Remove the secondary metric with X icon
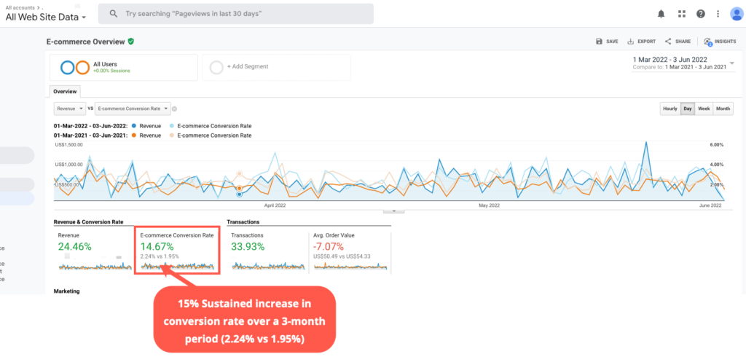 [175, 109]
